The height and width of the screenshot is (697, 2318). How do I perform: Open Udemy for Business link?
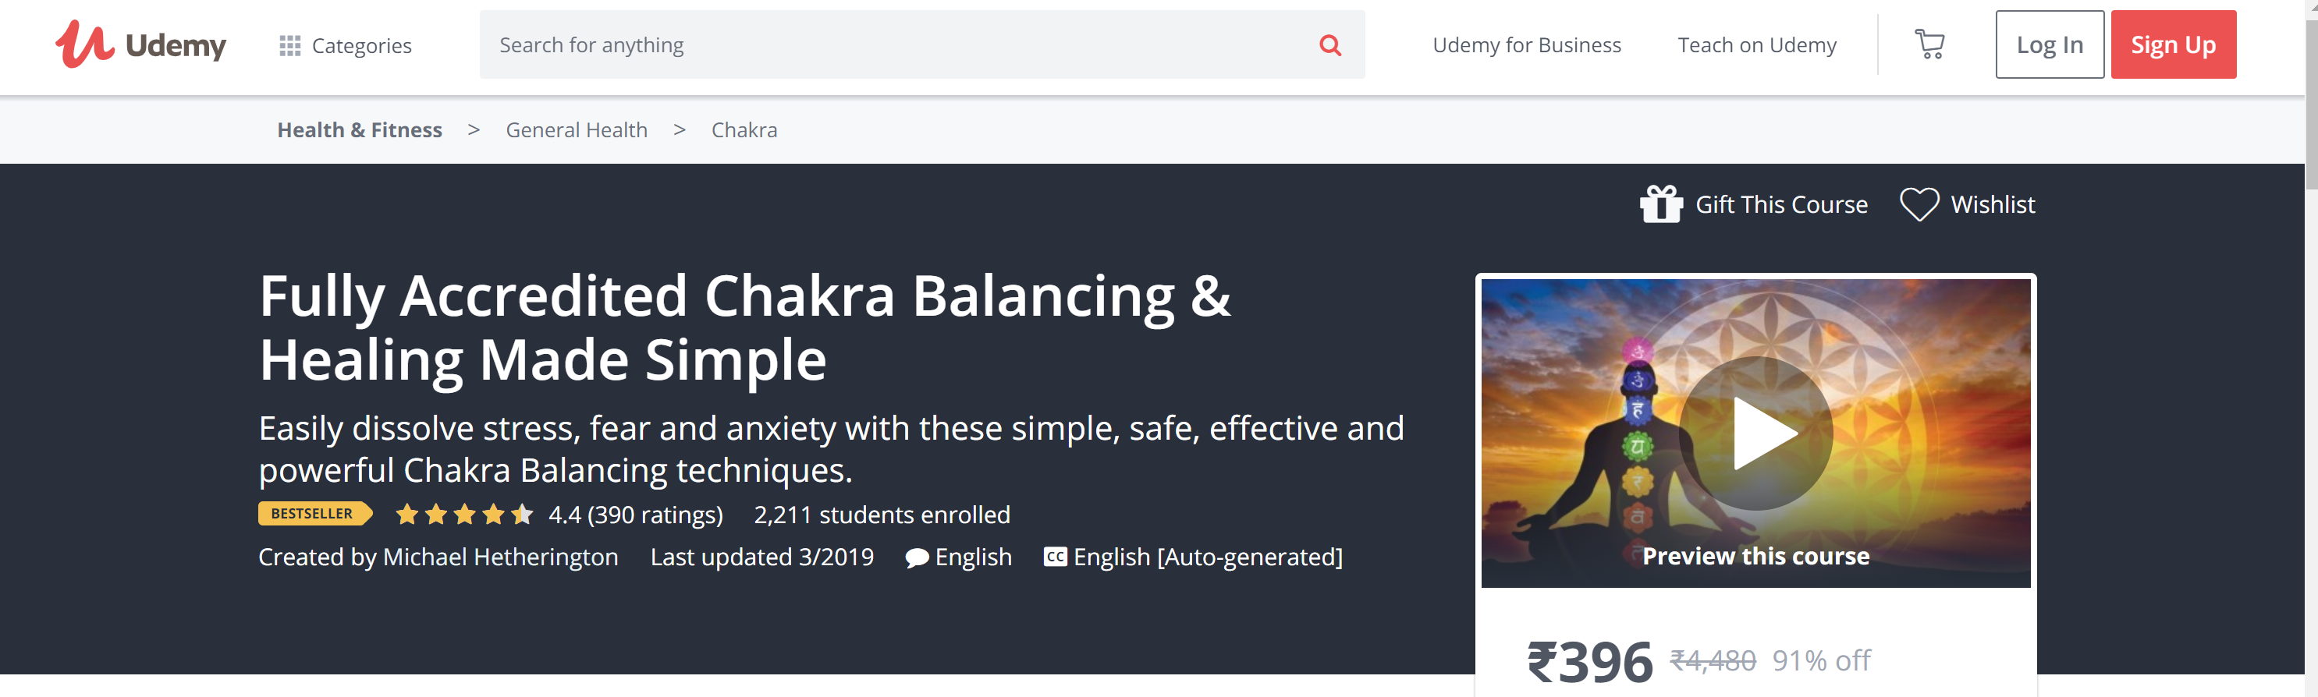click(x=1526, y=45)
